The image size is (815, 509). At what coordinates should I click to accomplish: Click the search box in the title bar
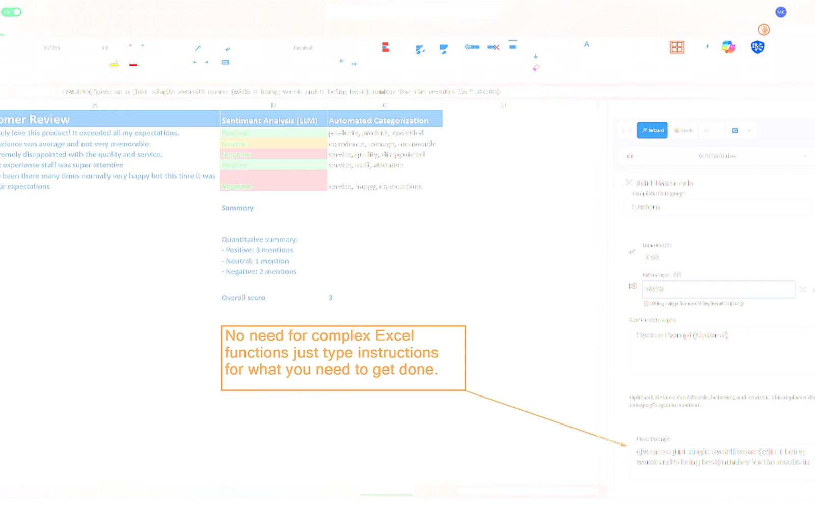click(412, 12)
